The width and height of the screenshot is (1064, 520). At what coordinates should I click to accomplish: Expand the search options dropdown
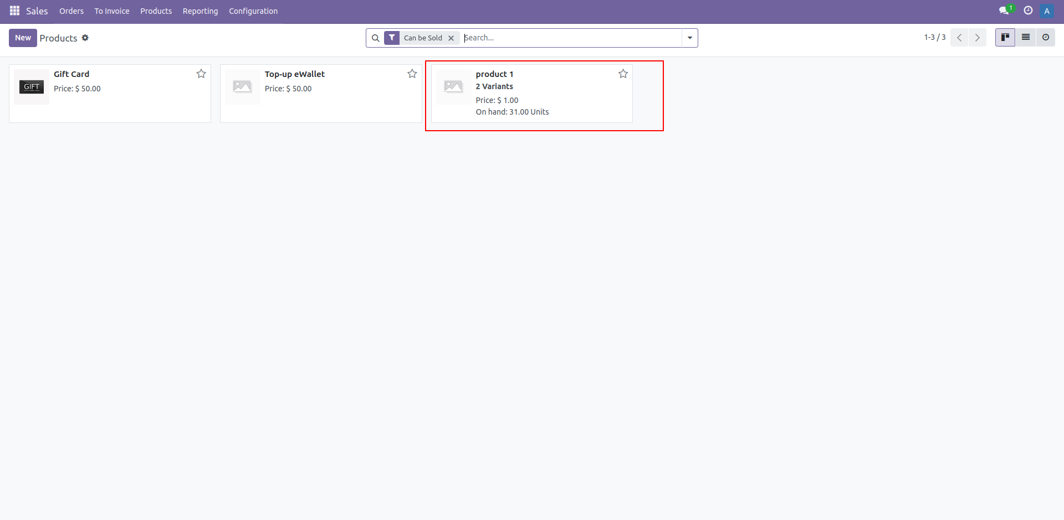pos(689,38)
